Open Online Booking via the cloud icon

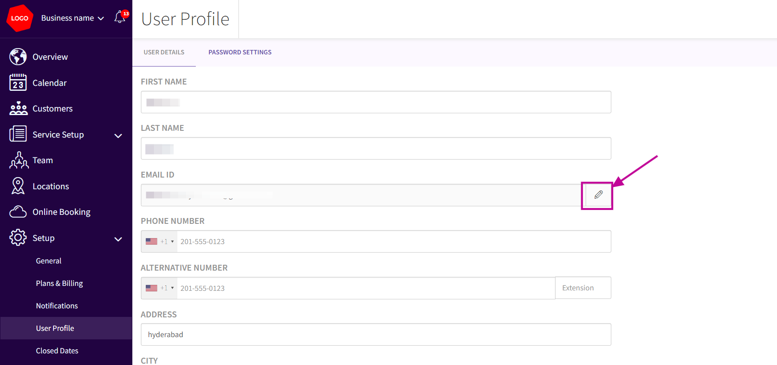pos(18,212)
